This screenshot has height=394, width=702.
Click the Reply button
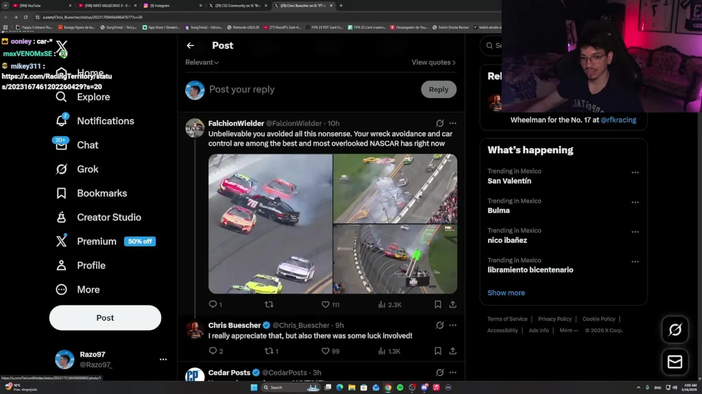point(438,89)
